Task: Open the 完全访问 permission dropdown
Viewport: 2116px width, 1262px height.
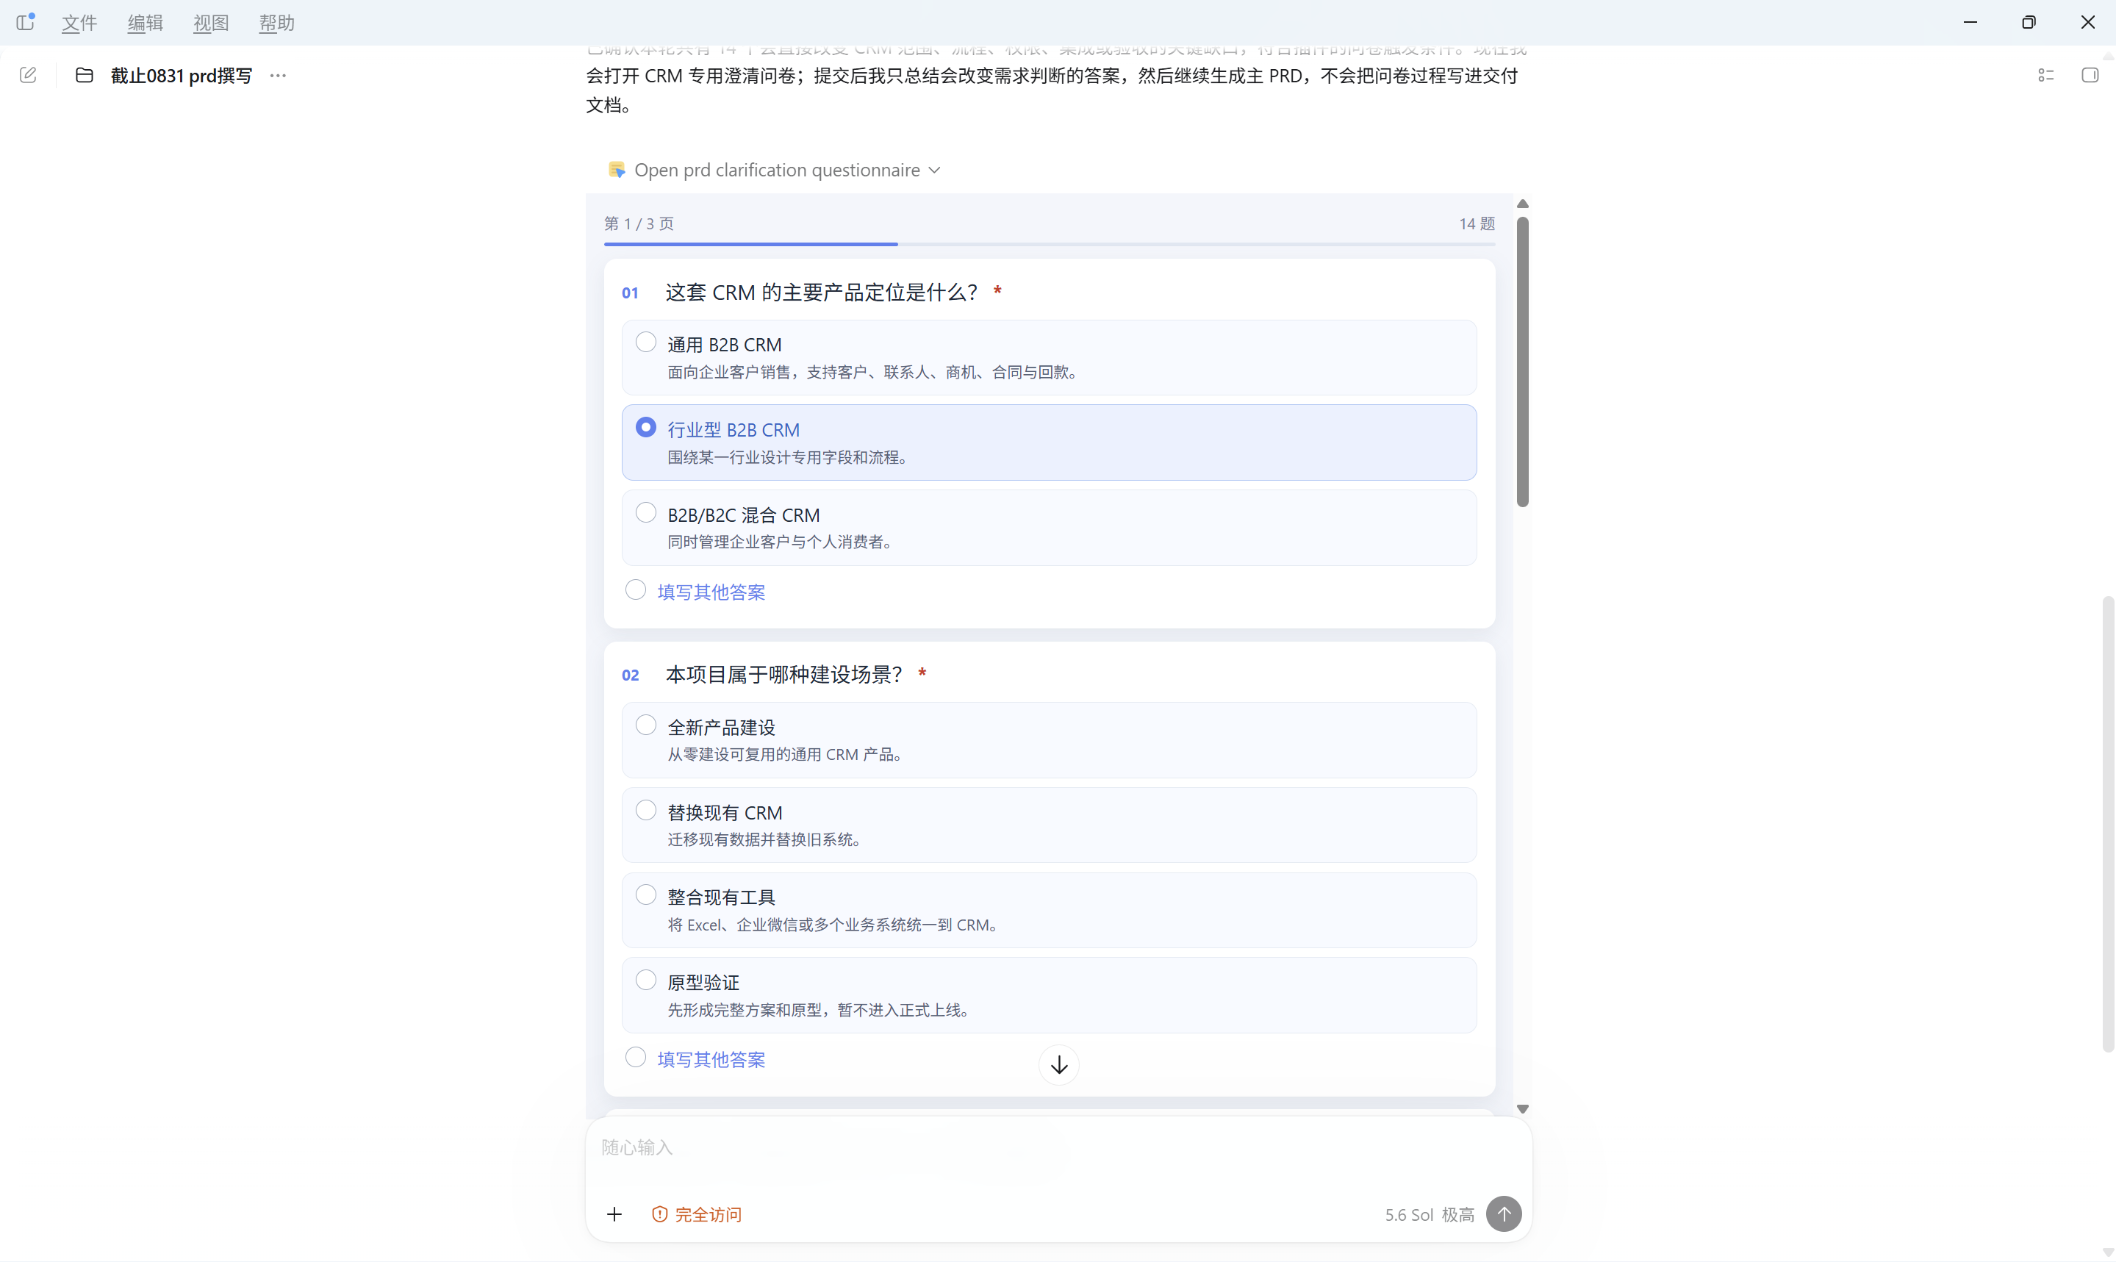Action: [697, 1214]
